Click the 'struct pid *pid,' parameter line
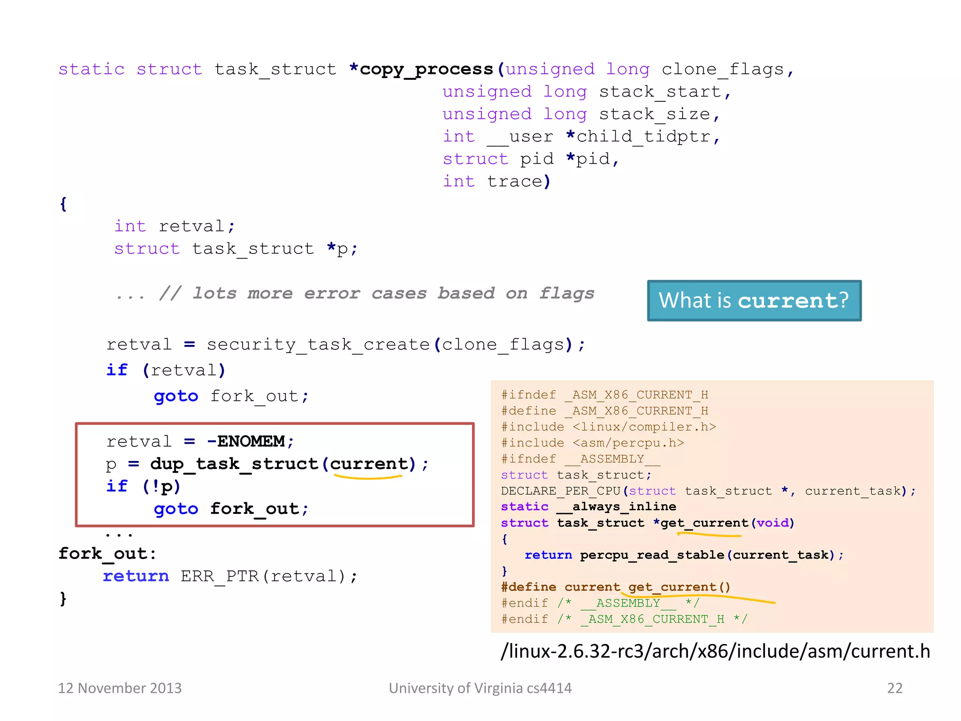 tap(531, 159)
